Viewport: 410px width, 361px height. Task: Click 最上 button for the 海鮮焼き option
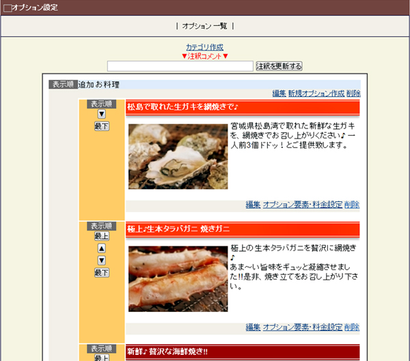pos(101,358)
